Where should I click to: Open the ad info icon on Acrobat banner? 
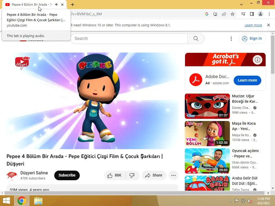(258, 60)
